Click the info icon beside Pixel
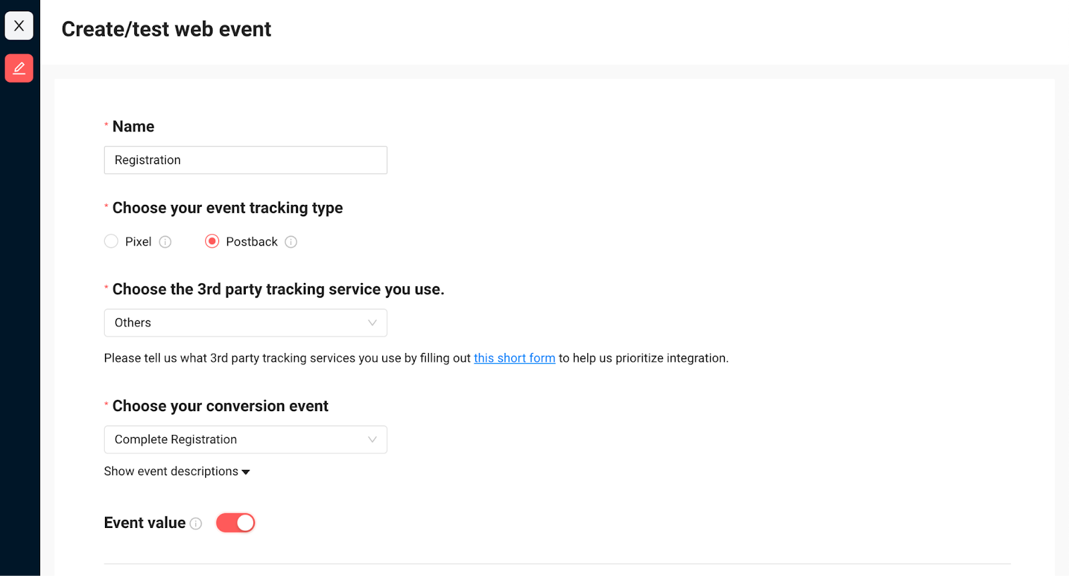This screenshot has width=1069, height=576. point(165,242)
